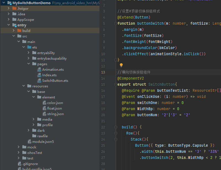Expand the .idea folder

coord(9,14)
